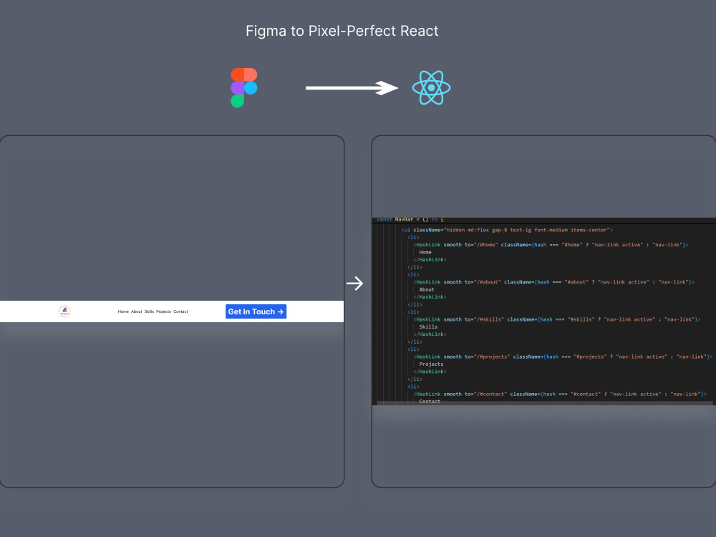Click the HashLink line with to="/#contact"
The width and height of the screenshot is (716, 537).
coord(560,394)
